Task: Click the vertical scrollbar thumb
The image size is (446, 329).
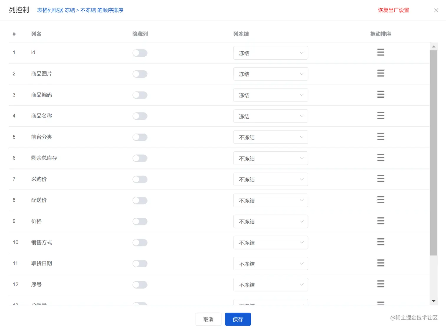Action: point(434,153)
